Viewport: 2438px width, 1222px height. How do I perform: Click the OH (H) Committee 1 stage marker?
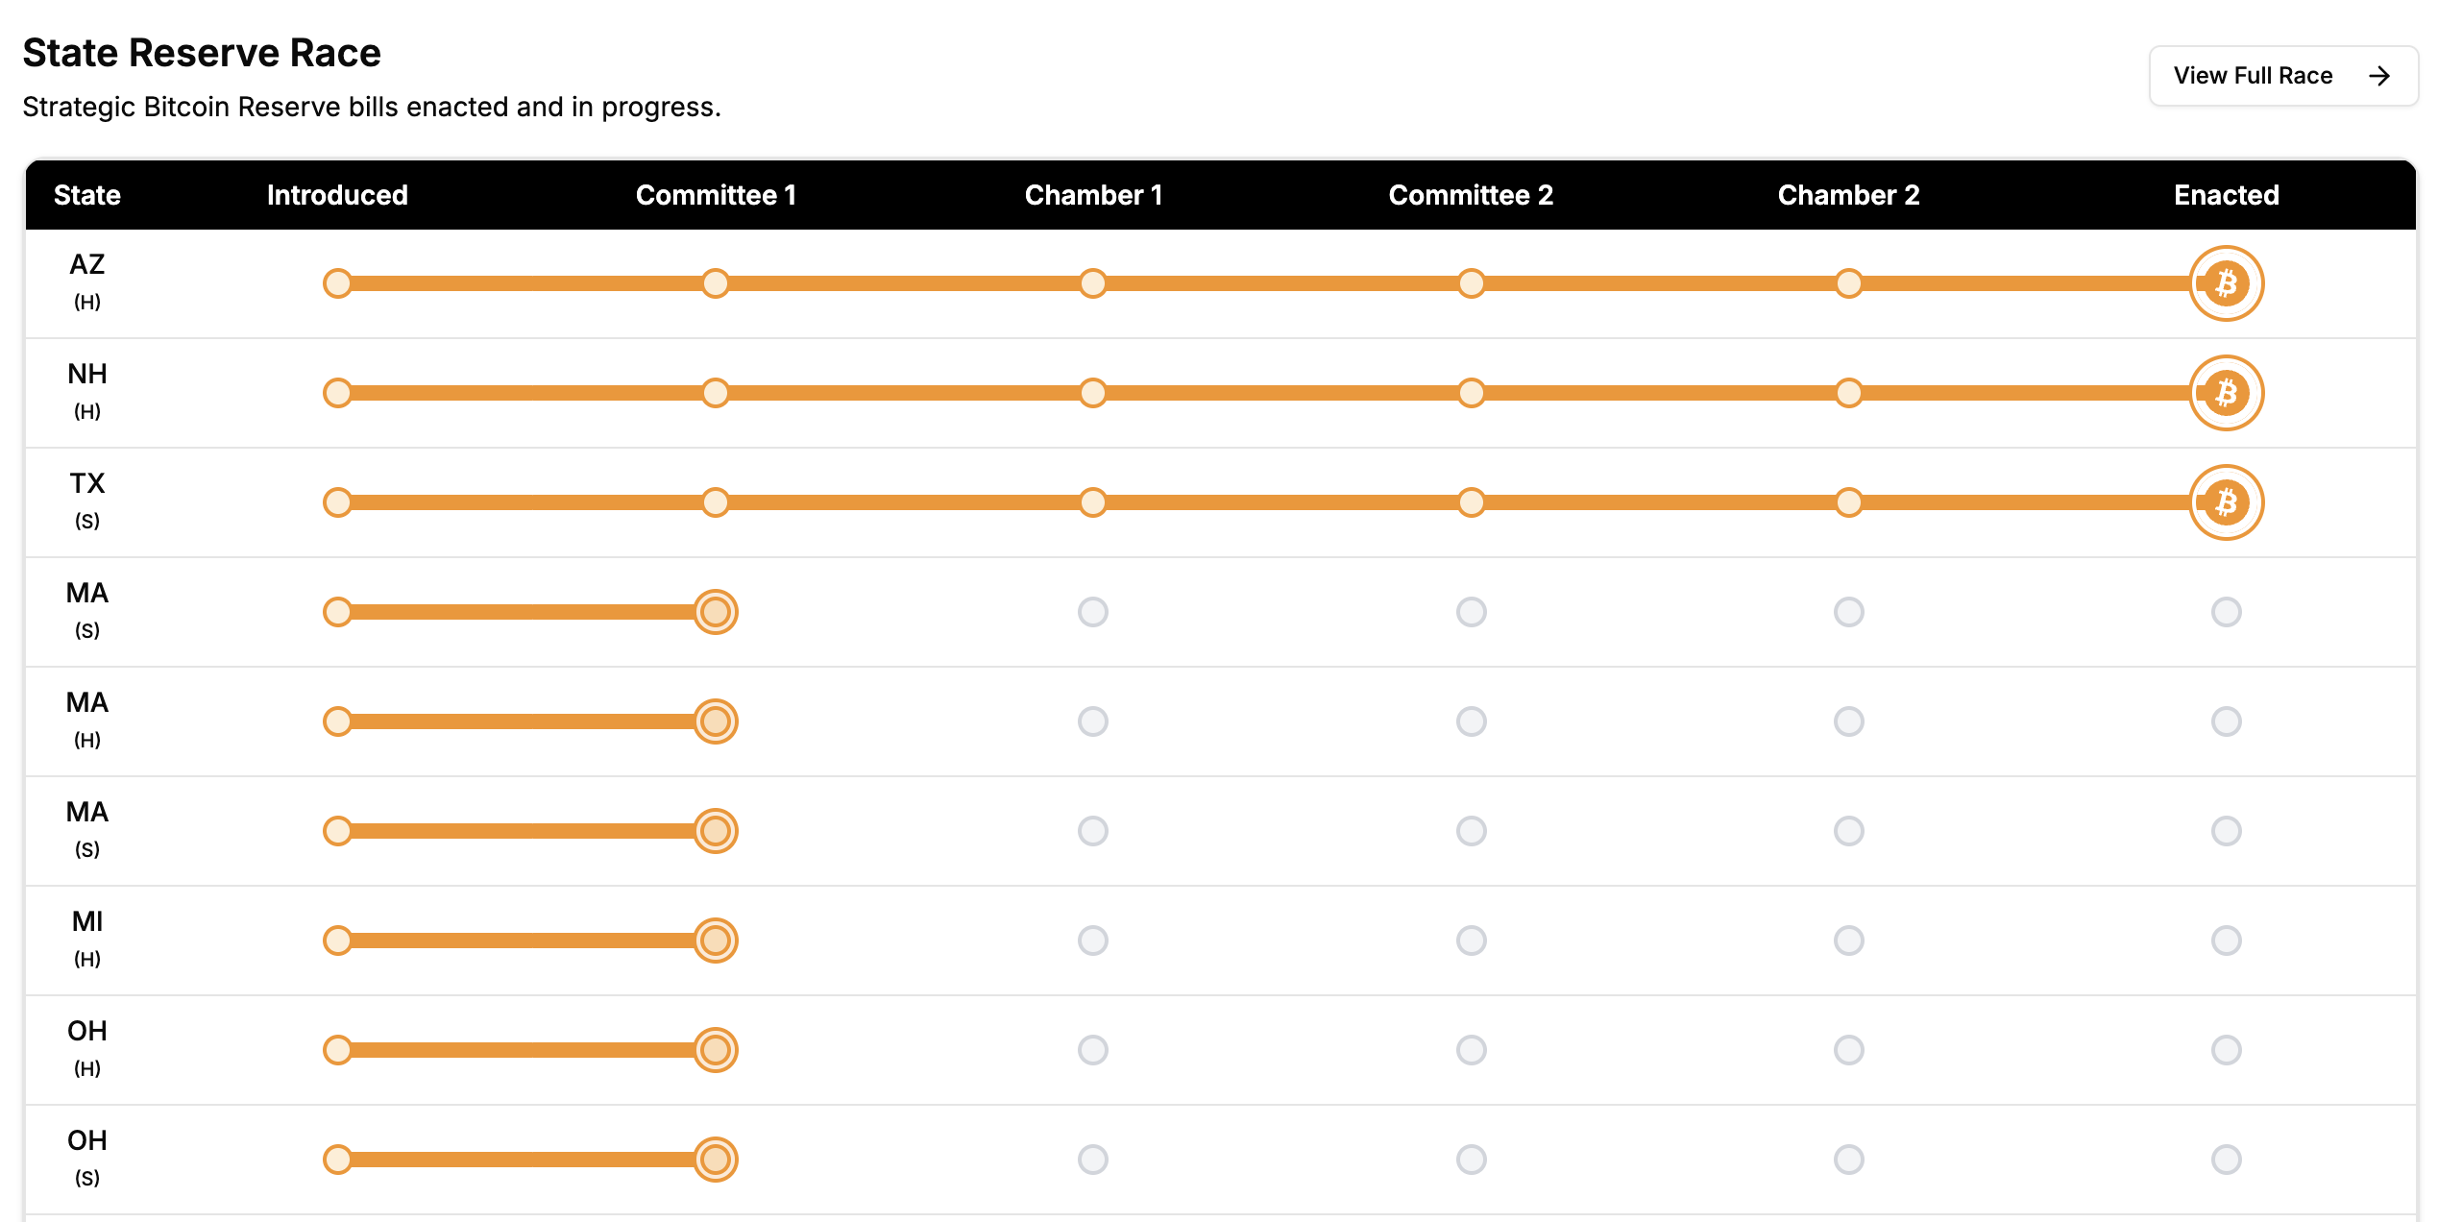click(716, 1050)
